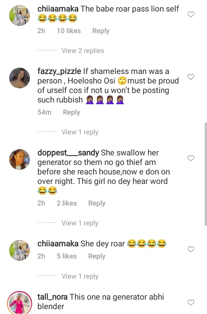
Task: Open doppest___sandy's profile photo
Action: click(x=20, y=159)
